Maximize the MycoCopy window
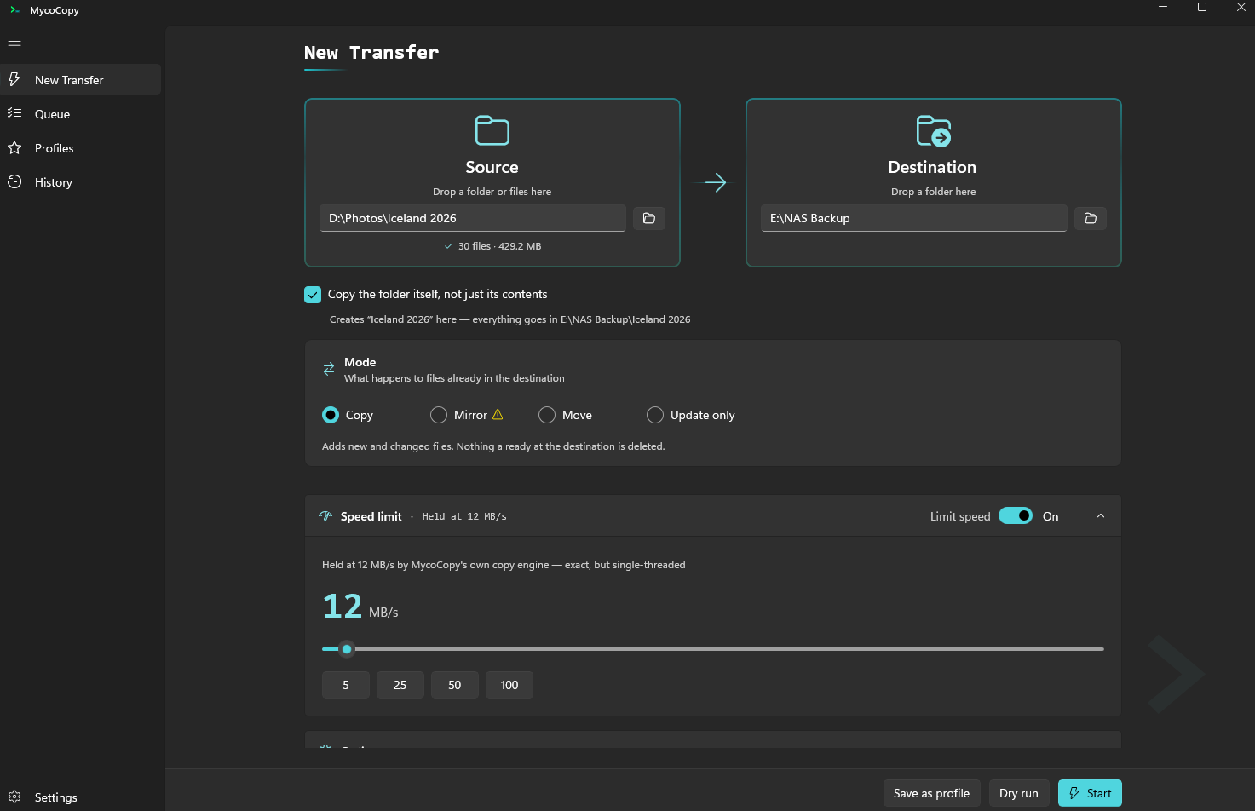The image size is (1255, 811). pyautogui.click(x=1202, y=7)
